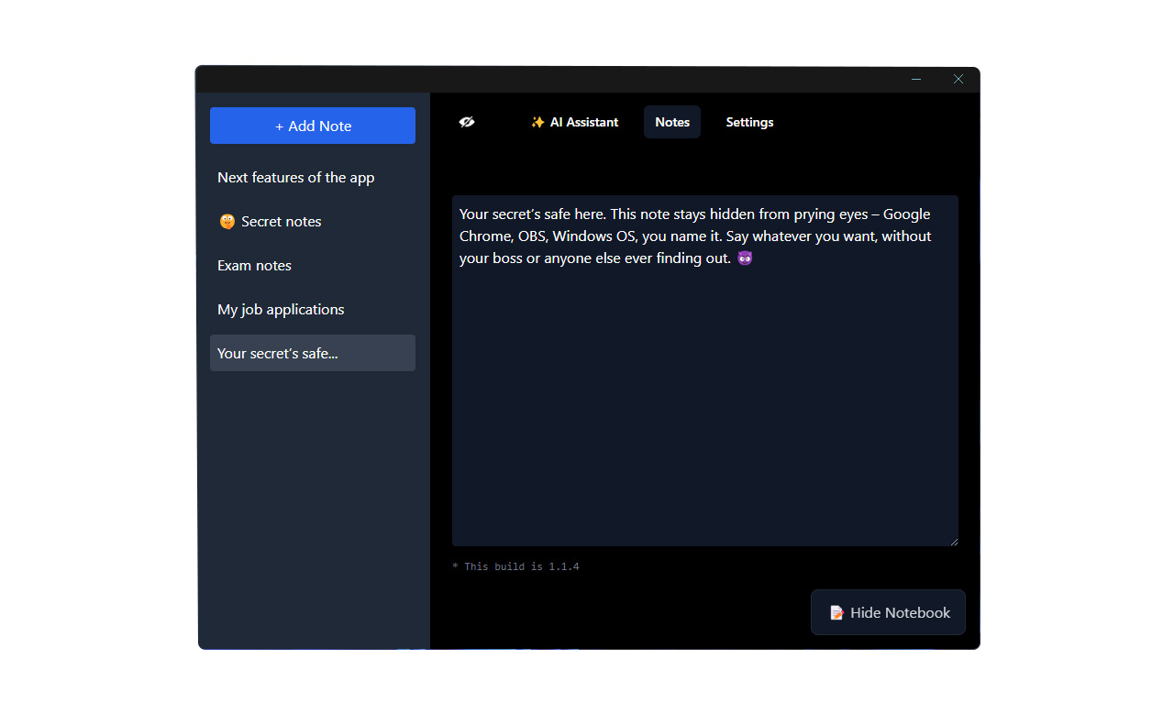
Task: Click the Hide Notebook button label
Action: 900,613
